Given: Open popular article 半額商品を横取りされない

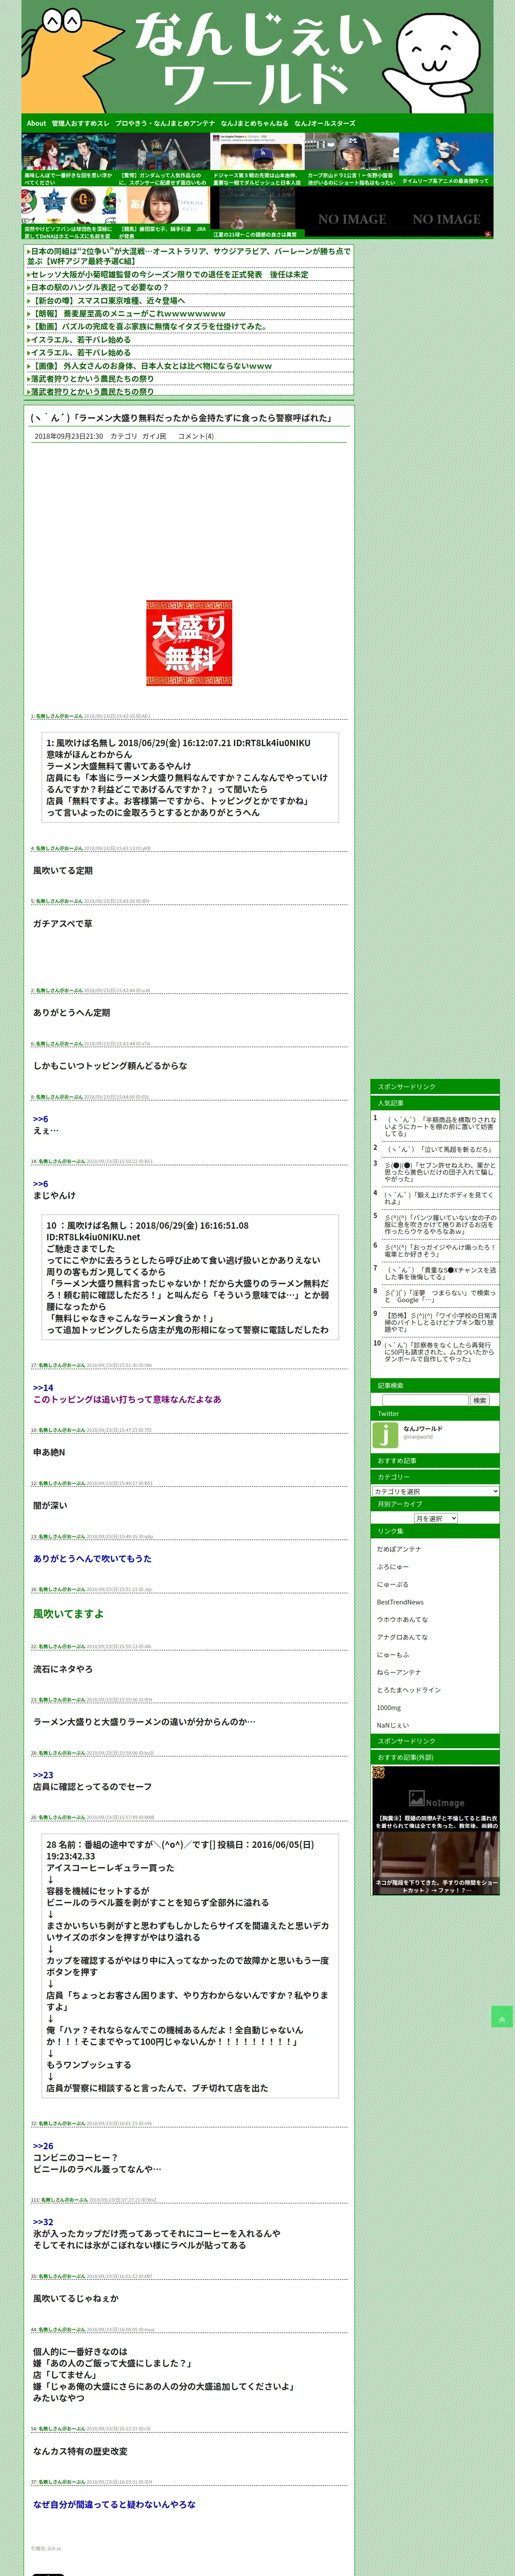Looking at the screenshot, I should coord(441,1127).
